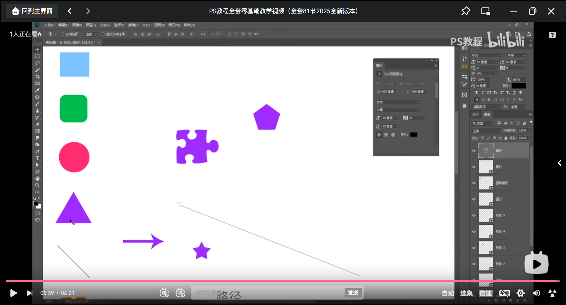Select the Gradient tool

(37, 131)
